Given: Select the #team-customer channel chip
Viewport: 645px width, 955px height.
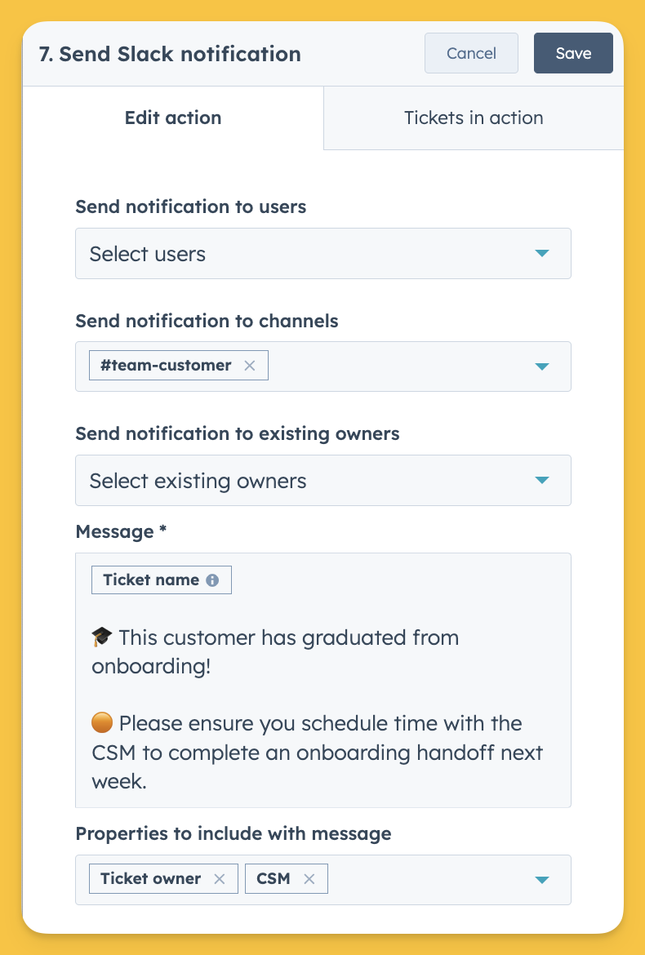Looking at the screenshot, I should (179, 366).
